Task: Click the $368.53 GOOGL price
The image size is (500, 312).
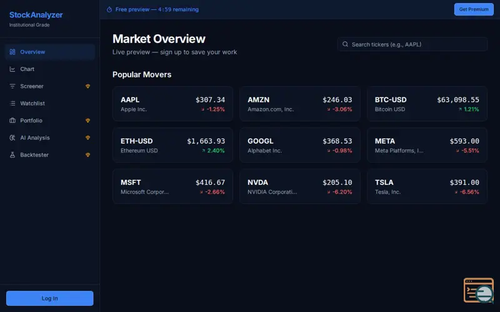Action: coord(337,142)
